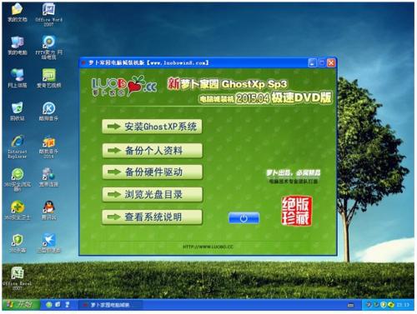417x314 pixels.
Task: Click the 安装GhostXP系统 button
Action: 152,127
